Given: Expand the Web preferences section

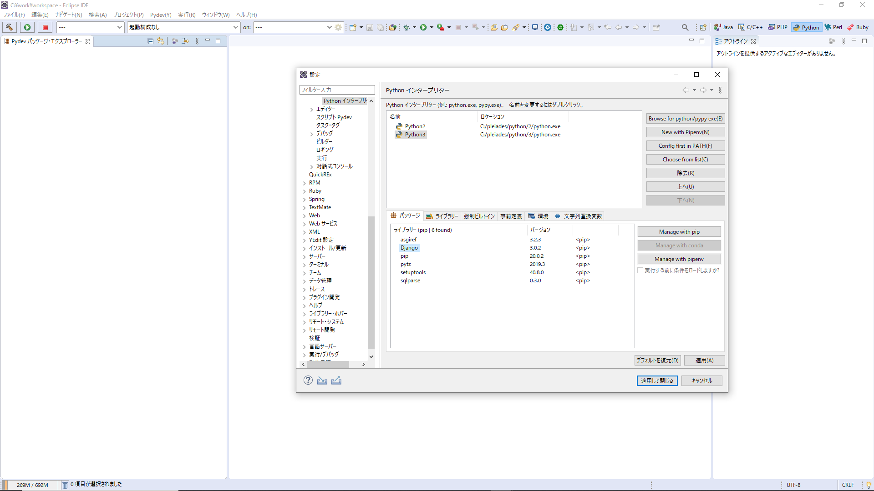Looking at the screenshot, I should 305,215.
